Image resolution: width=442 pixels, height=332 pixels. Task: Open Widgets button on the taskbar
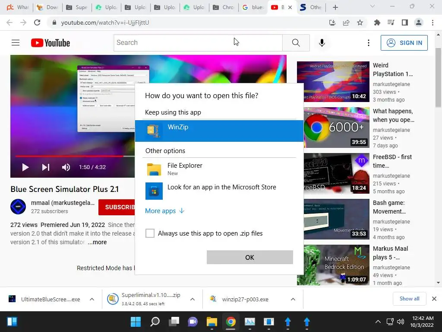tap(12, 322)
